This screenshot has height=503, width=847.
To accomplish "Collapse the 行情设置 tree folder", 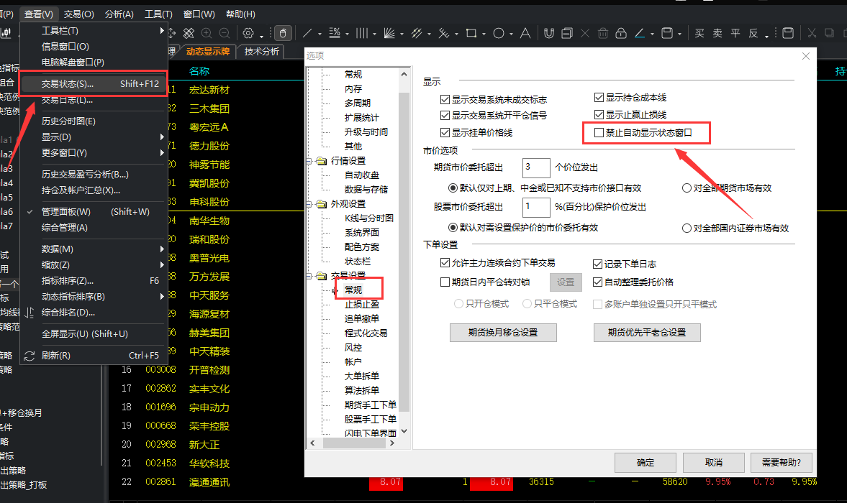I will tap(309, 161).
